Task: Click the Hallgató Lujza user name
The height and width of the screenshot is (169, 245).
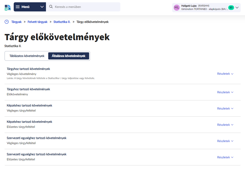Action: [189, 6]
